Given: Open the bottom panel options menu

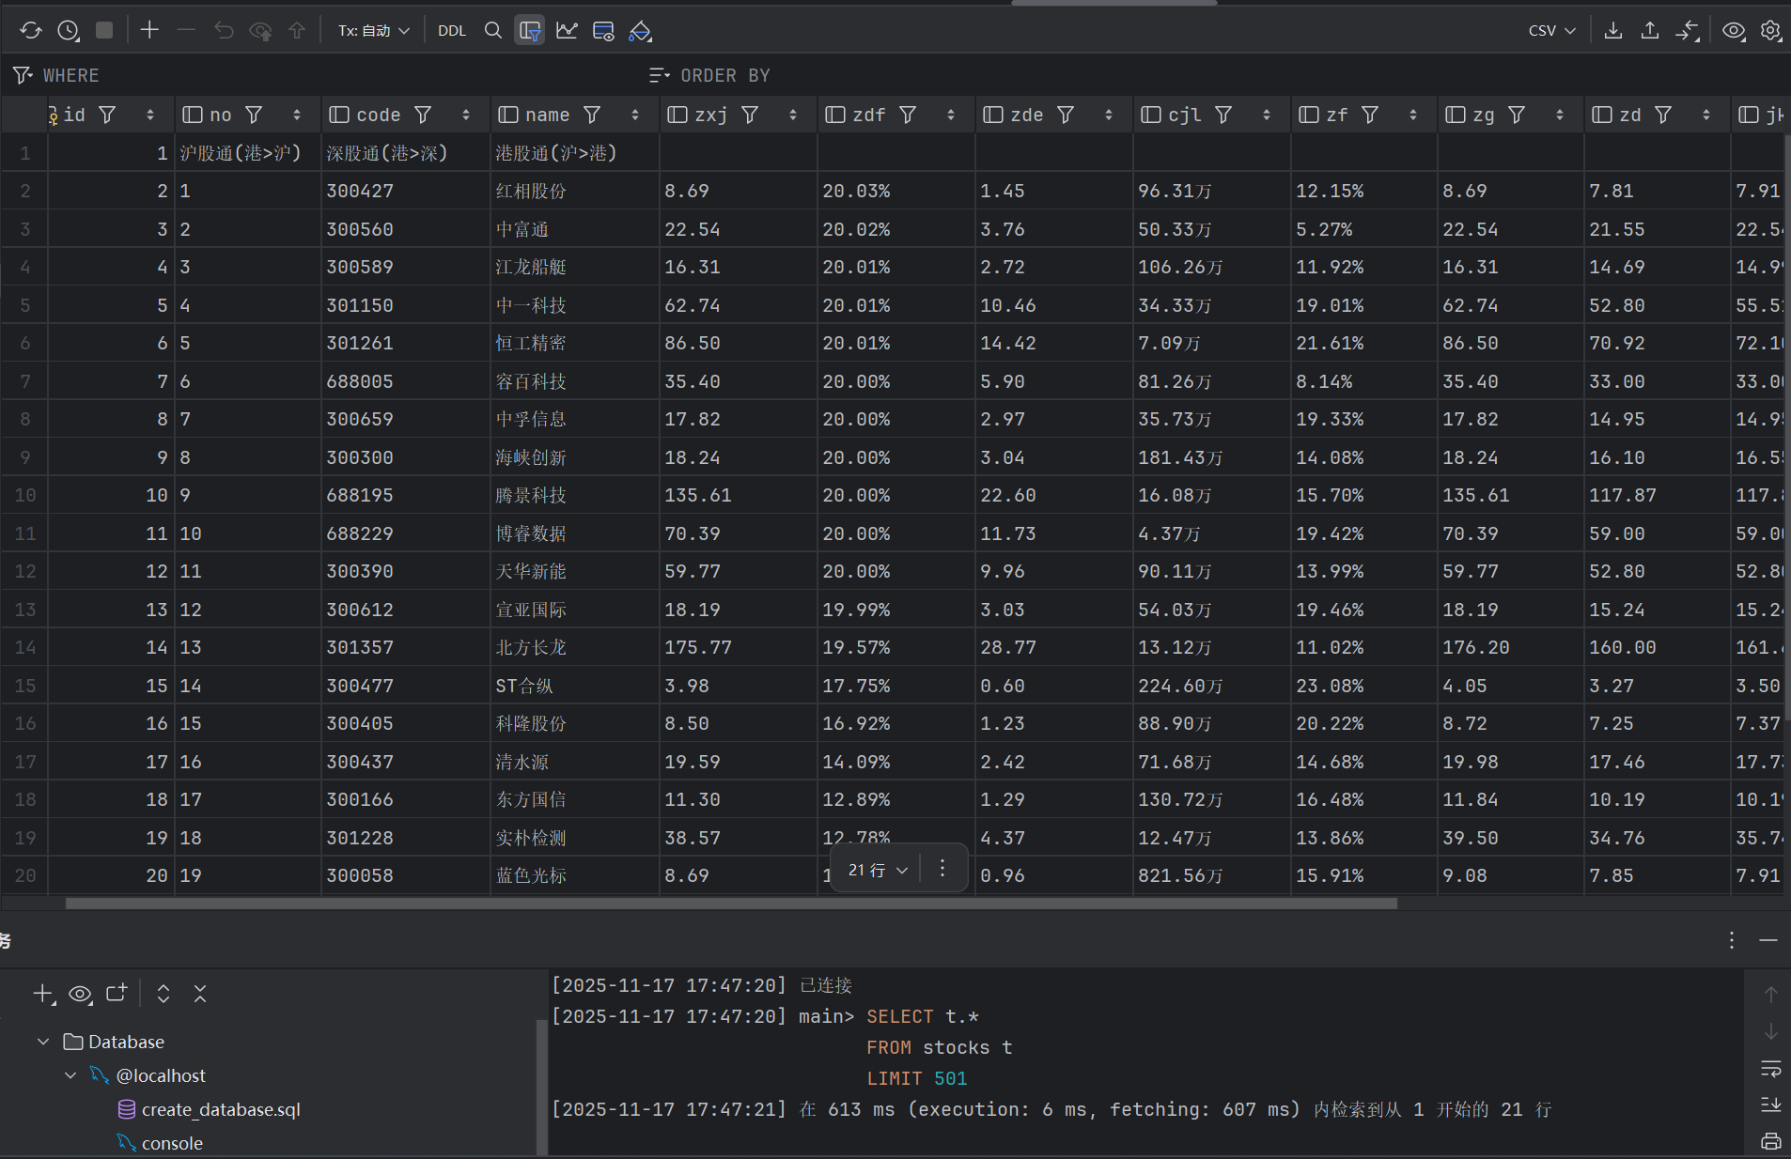Looking at the screenshot, I should (x=1732, y=940).
